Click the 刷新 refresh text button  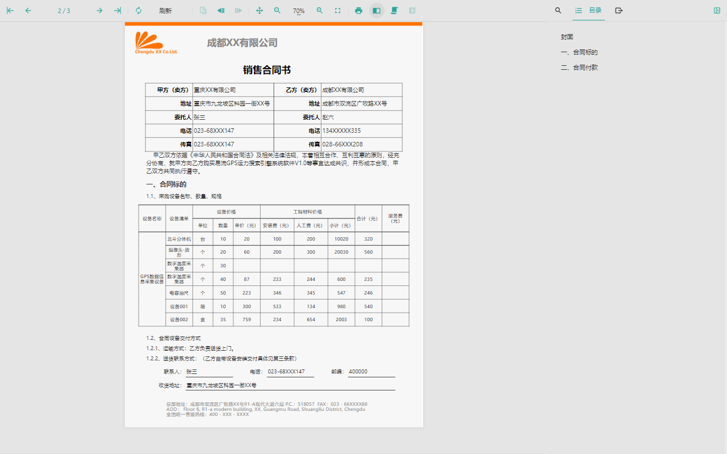pyautogui.click(x=165, y=11)
